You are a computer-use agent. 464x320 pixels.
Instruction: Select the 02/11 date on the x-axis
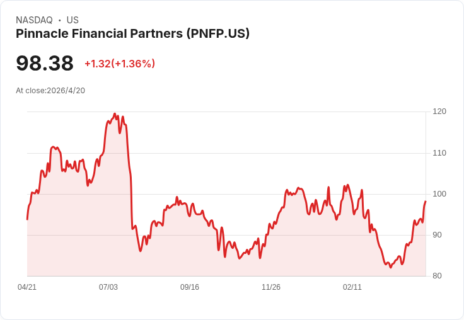point(352,287)
